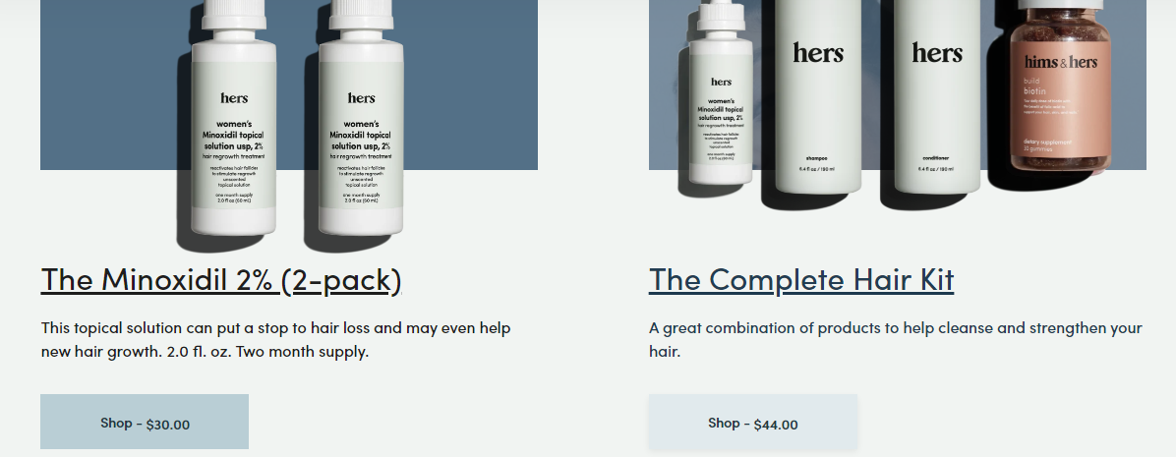Click the Shop - $30.00 button
Viewport: 1176px width, 457px height.
[144, 422]
